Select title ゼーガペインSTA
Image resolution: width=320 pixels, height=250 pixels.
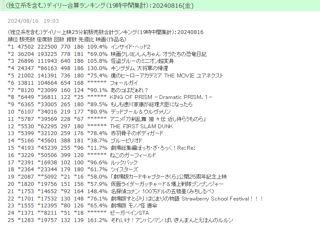pyautogui.click(x=129, y=213)
